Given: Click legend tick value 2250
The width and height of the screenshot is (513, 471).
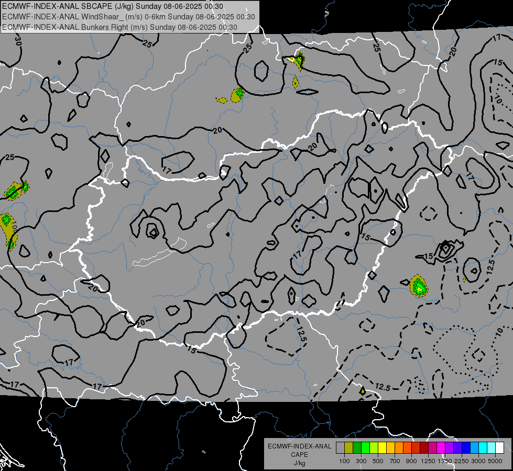Looking at the screenshot, I should coord(462,461).
